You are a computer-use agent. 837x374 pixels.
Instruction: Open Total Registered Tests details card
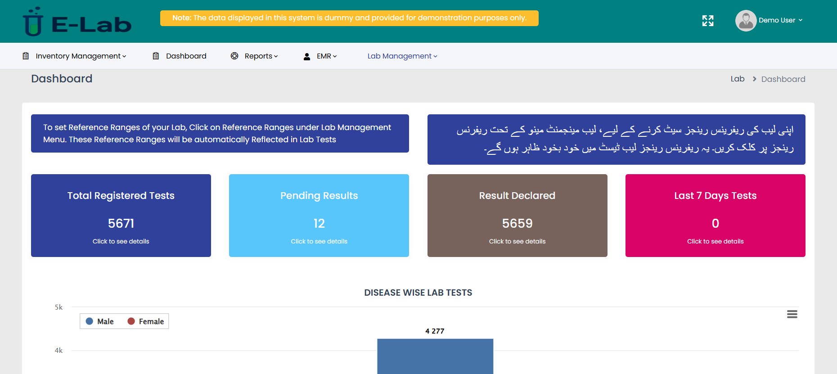click(121, 216)
